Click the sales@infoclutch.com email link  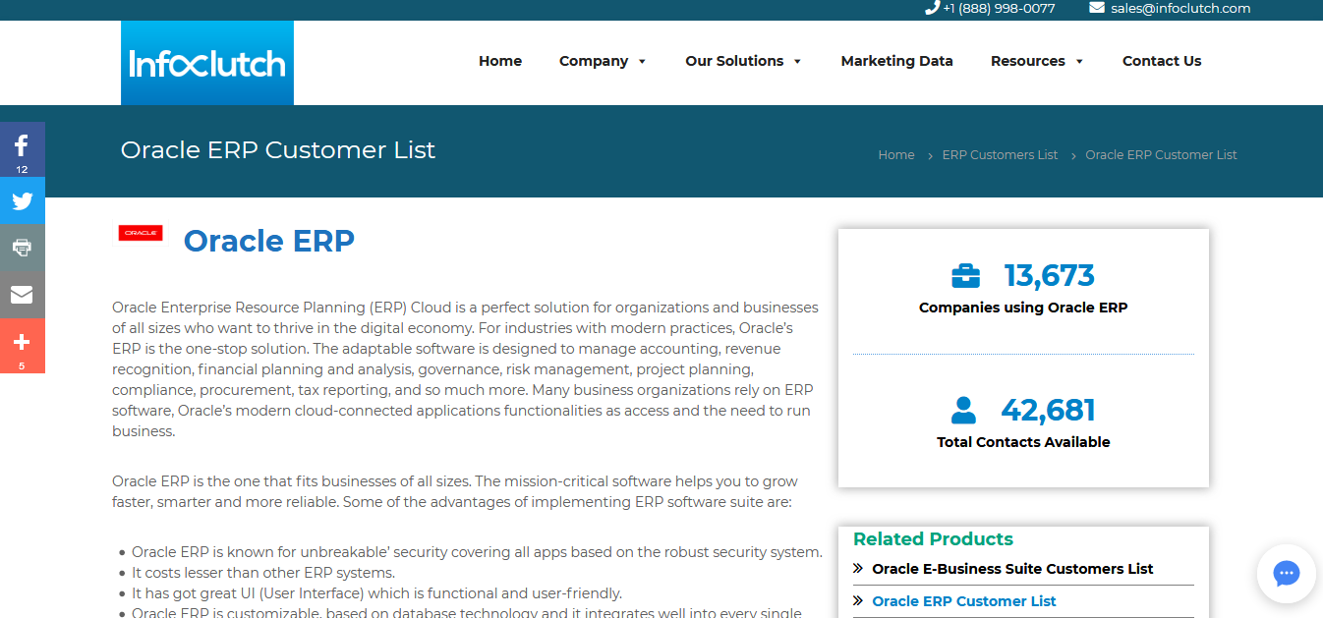tap(1180, 8)
